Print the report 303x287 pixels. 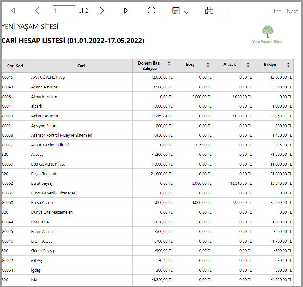[209, 11]
